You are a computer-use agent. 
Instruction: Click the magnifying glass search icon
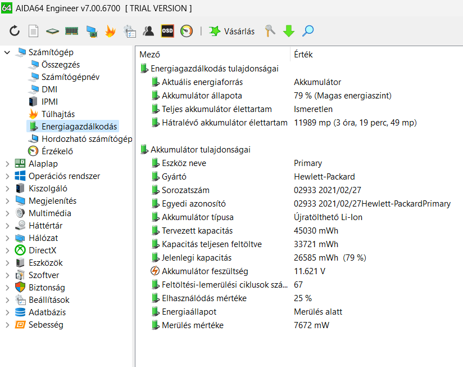308,31
